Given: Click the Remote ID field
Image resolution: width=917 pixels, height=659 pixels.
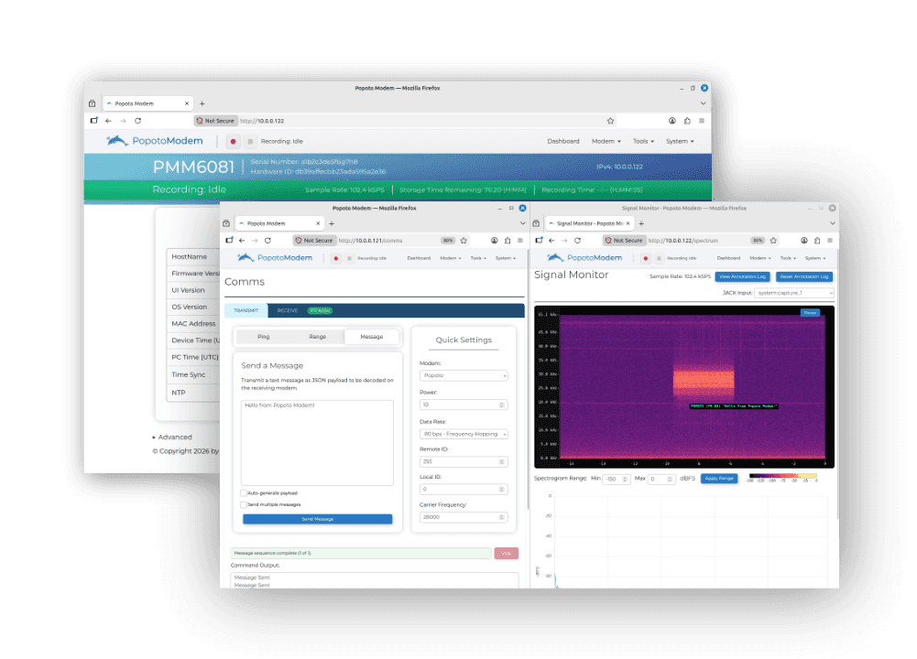Looking at the screenshot, I should (x=464, y=462).
